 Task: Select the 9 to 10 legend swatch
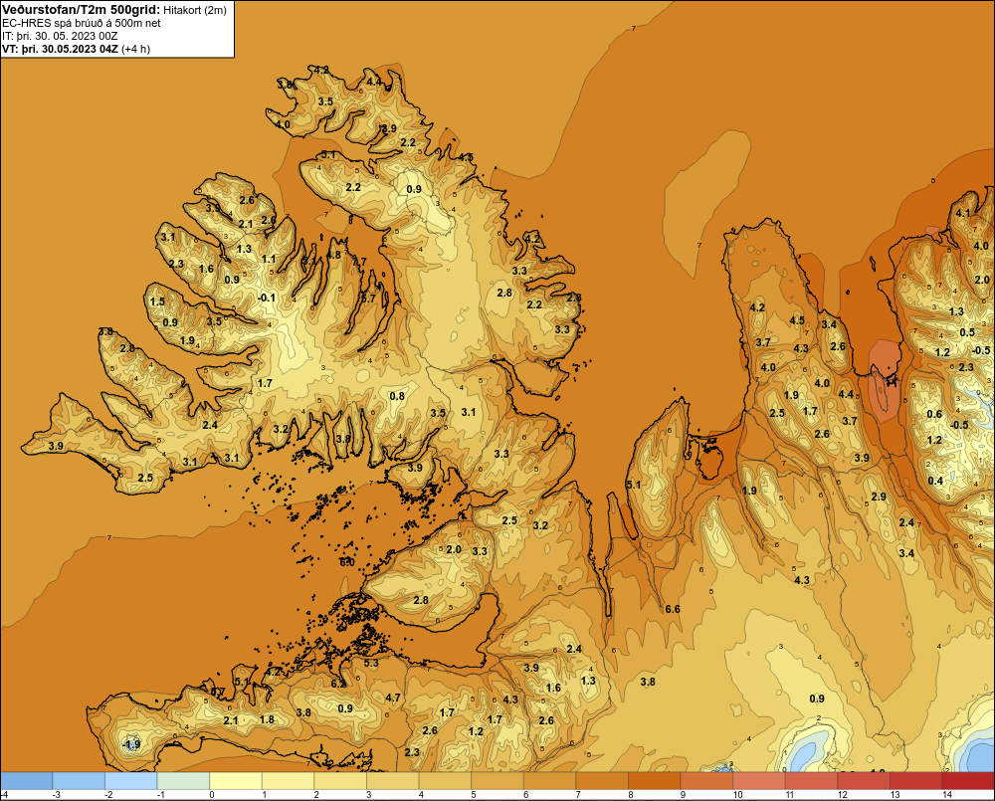(x=706, y=781)
